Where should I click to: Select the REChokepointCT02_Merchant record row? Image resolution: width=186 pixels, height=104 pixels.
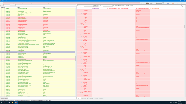point(38,79)
